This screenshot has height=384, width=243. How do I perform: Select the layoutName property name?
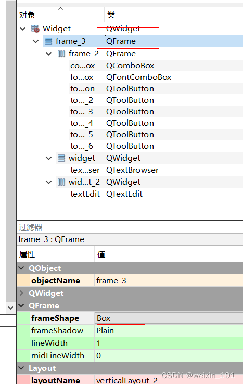[56, 380]
